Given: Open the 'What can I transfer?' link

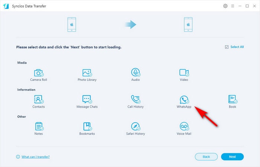Looking at the screenshot, I should 36,157.
